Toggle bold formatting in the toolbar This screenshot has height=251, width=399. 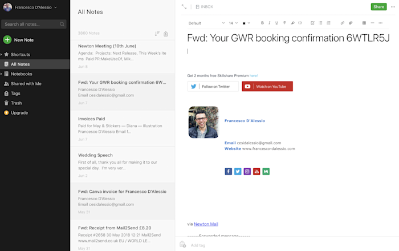(x=262, y=23)
